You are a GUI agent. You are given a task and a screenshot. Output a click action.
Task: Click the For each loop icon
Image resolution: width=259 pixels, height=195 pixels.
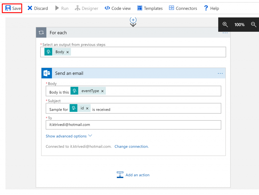[41, 33]
